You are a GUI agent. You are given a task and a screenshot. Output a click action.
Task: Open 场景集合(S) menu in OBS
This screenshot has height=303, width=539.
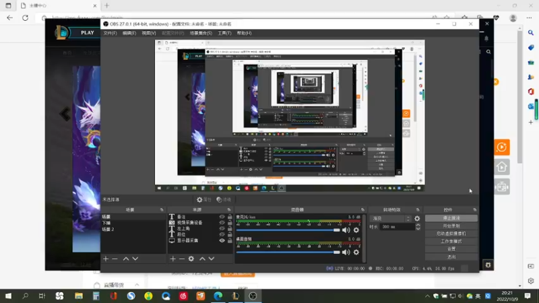point(201,33)
